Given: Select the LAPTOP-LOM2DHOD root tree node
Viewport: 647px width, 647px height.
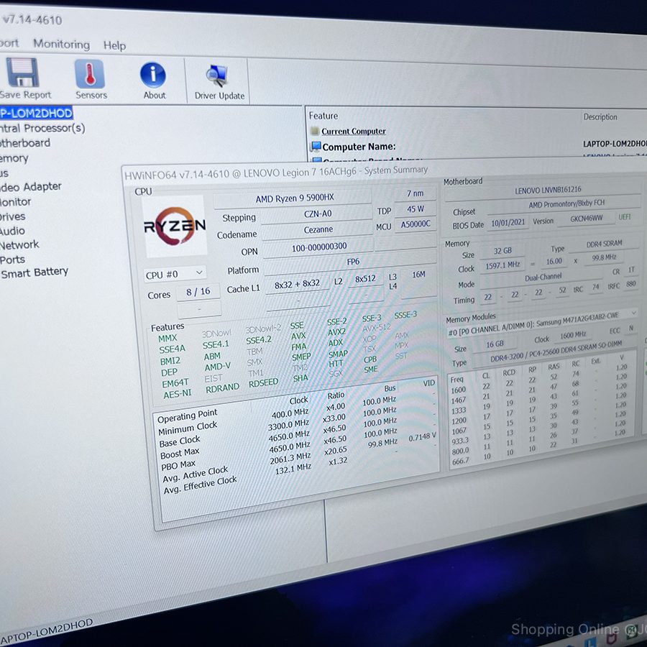Looking at the screenshot, I should click(x=37, y=113).
